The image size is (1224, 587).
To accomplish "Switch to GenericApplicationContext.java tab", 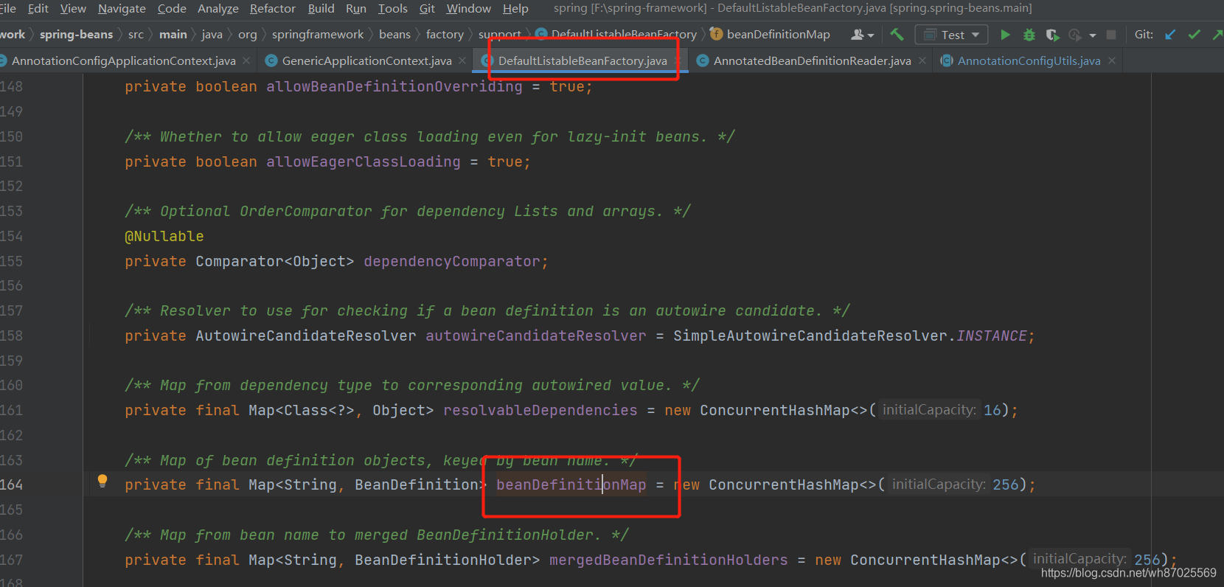I will tap(366, 60).
